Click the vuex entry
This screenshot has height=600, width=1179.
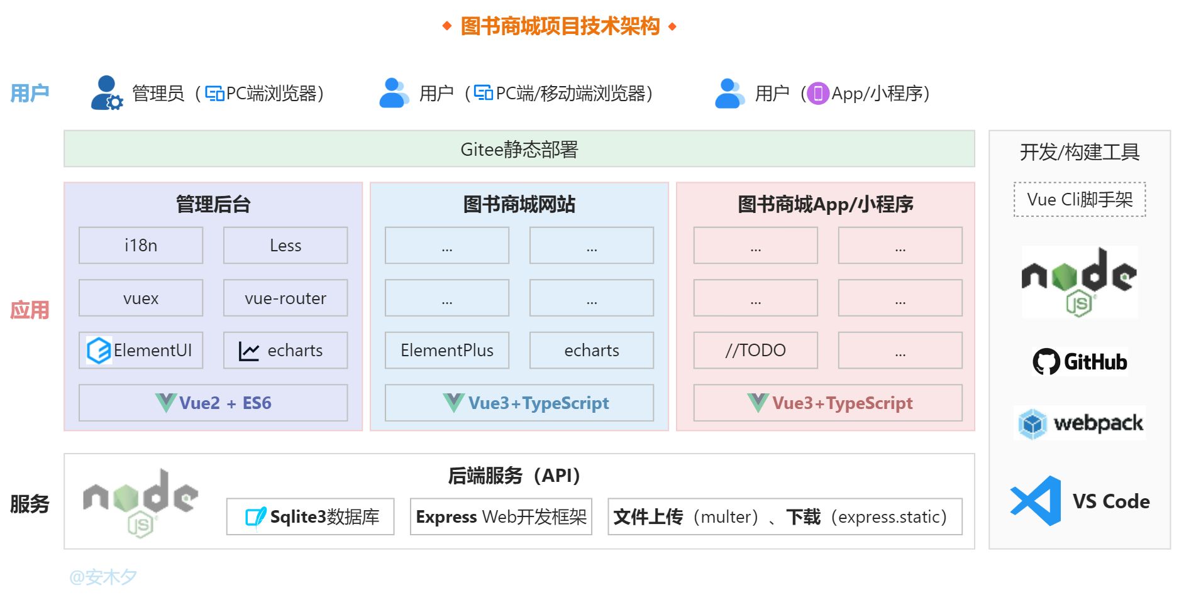click(140, 298)
